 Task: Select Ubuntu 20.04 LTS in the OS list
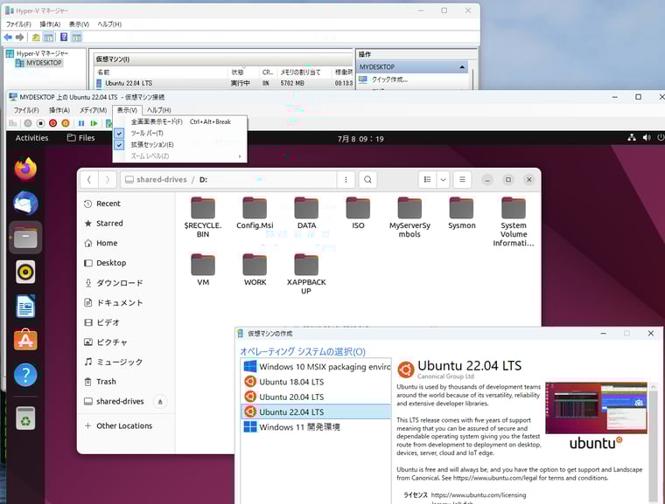coord(317,397)
